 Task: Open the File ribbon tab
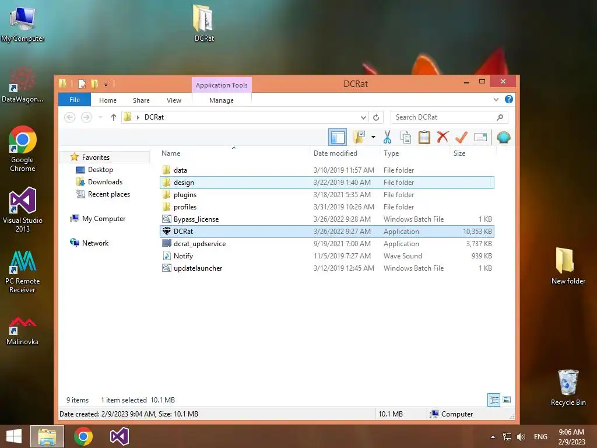tap(75, 100)
